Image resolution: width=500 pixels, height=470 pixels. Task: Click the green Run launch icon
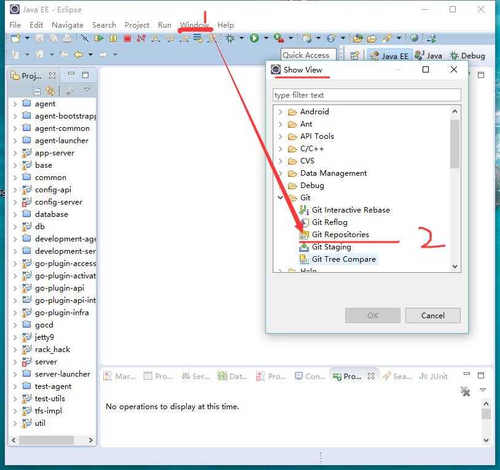254,38
